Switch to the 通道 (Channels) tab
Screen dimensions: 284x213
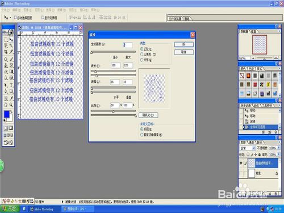251,142
